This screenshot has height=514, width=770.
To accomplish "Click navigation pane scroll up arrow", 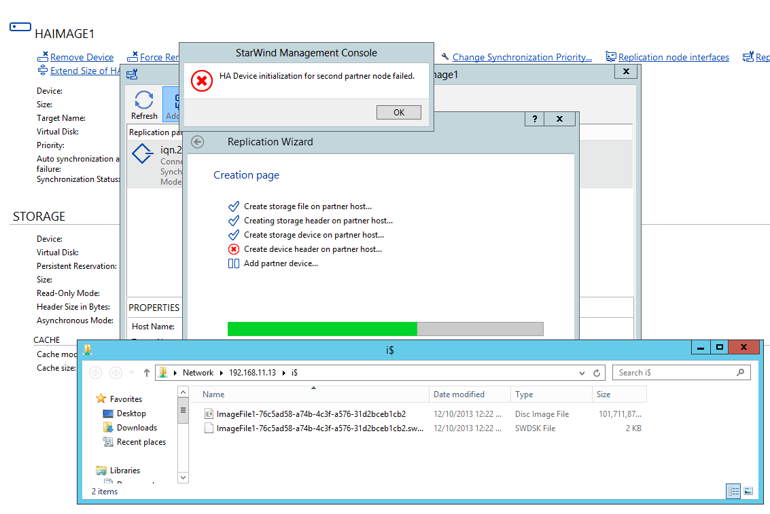I will pyautogui.click(x=183, y=392).
